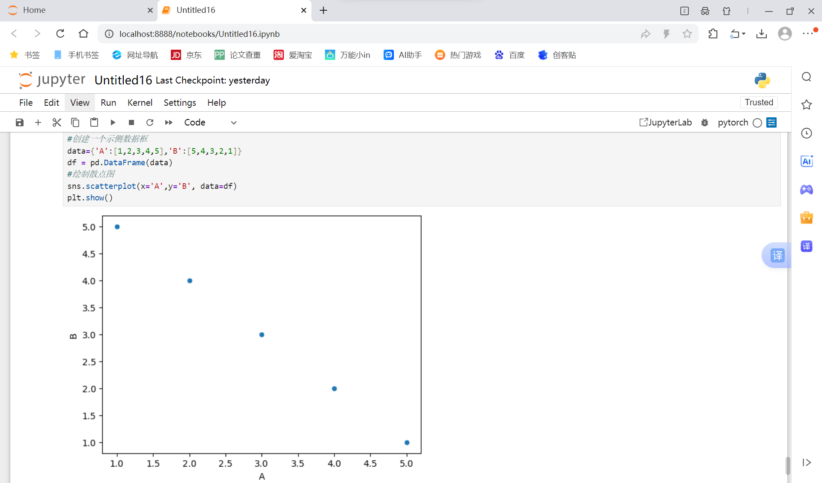This screenshot has width=822, height=483.
Task: Restart the kernel with the circular arrow
Action: point(150,122)
